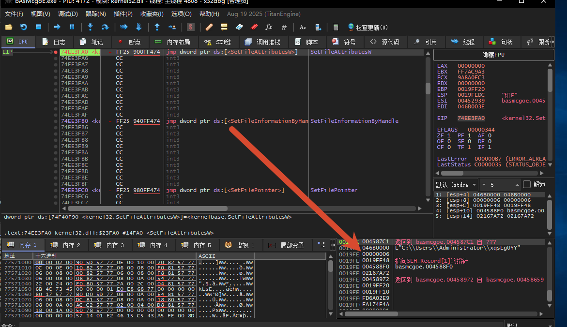Click the disassembly horizontal scrollbar thumb
This screenshot has width=567, height=327.
[148, 208]
